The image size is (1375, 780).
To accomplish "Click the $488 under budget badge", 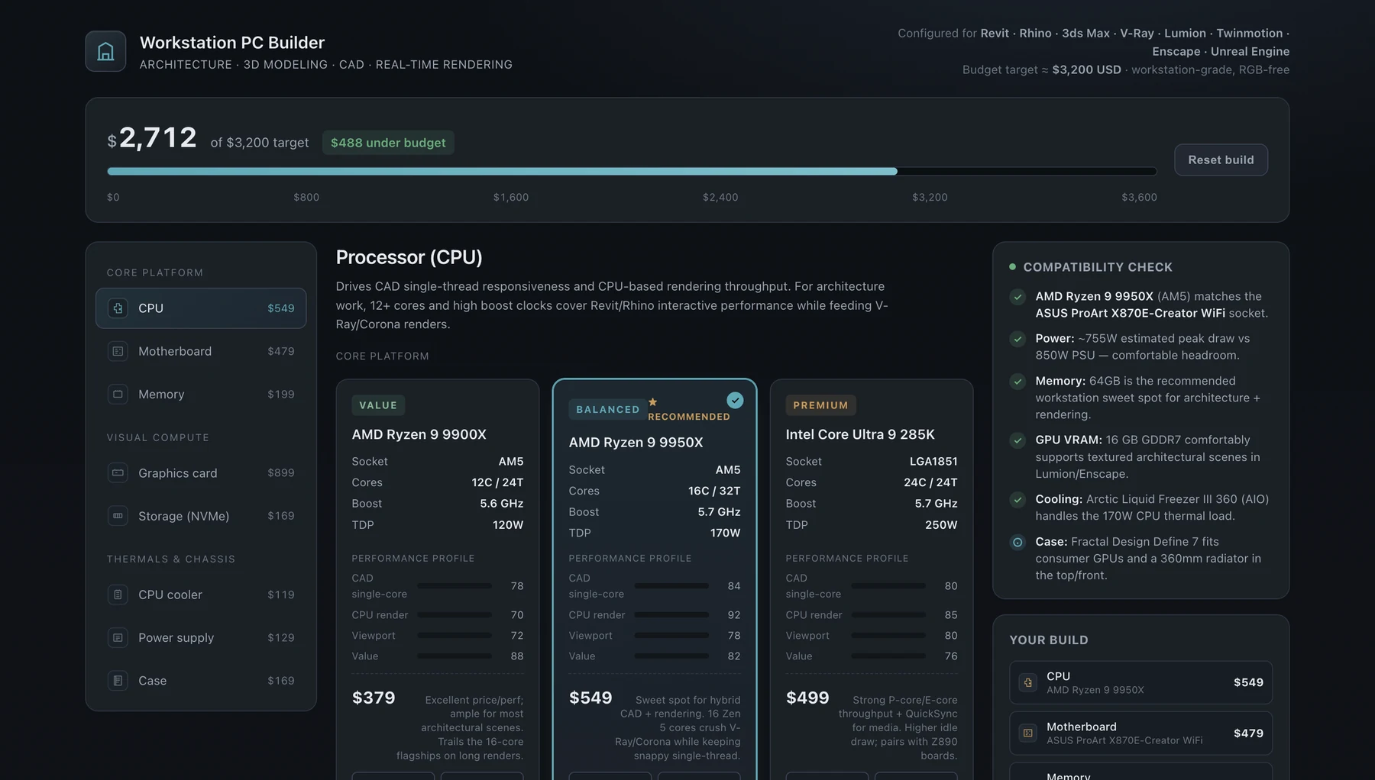I will point(388,143).
